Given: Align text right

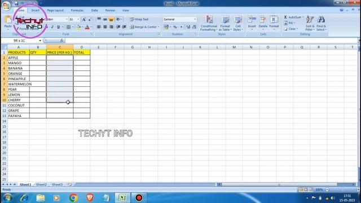Looking at the screenshot, I should coord(111,27).
